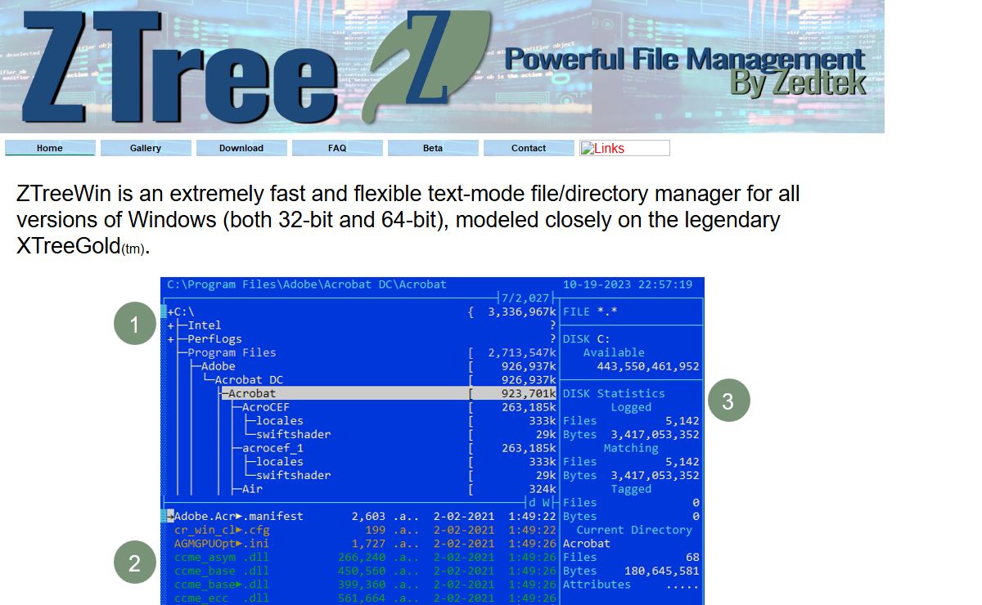Click the size value '923,701k'
The image size is (982, 605).
pyautogui.click(x=529, y=393)
